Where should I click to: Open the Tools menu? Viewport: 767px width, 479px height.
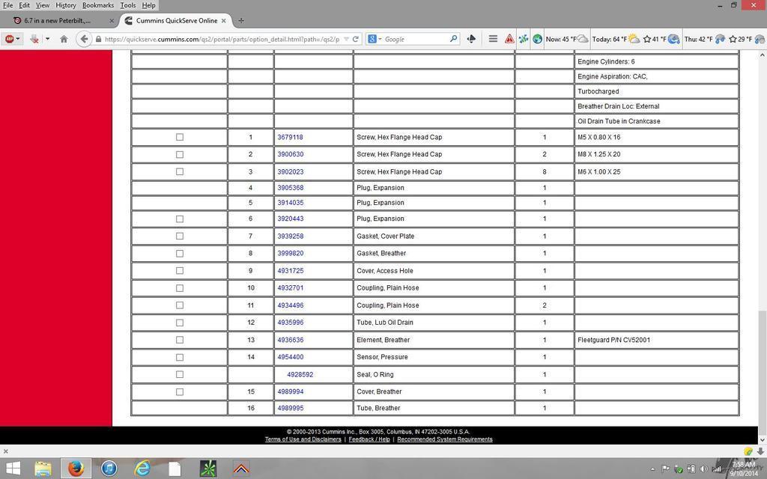click(127, 5)
